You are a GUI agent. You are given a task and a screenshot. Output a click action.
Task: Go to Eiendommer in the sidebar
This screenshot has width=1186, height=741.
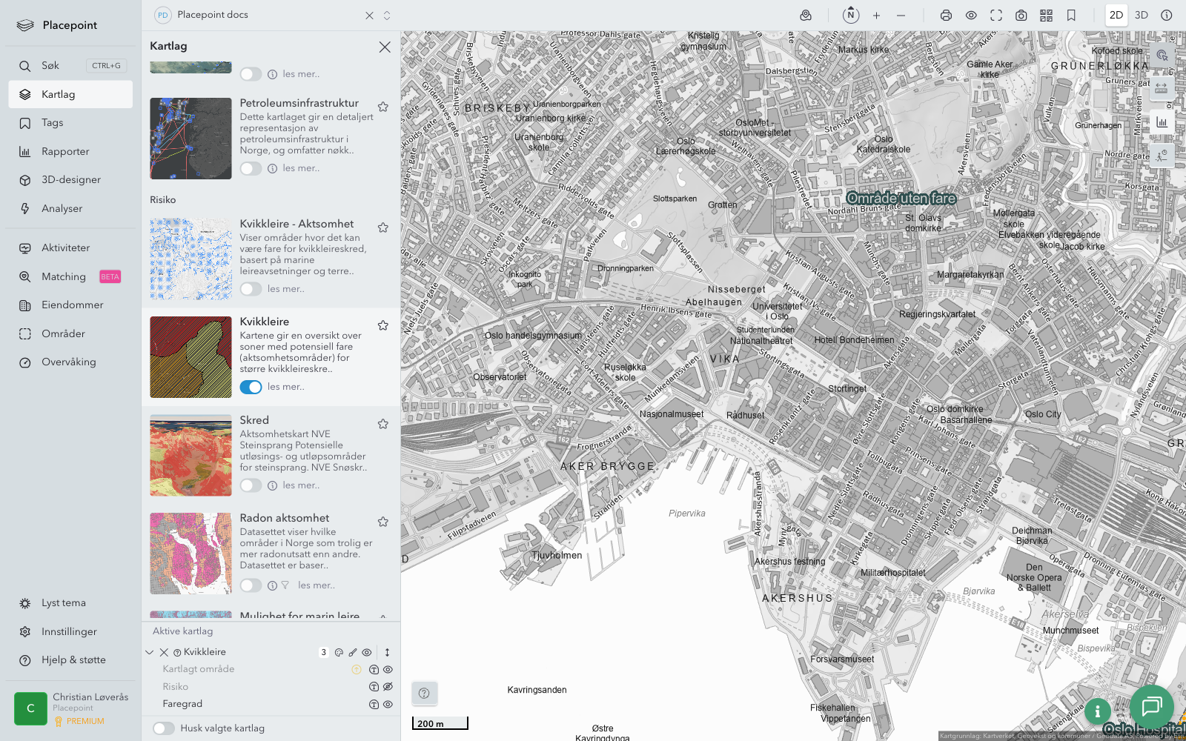pyautogui.click(x=72, y=305)
